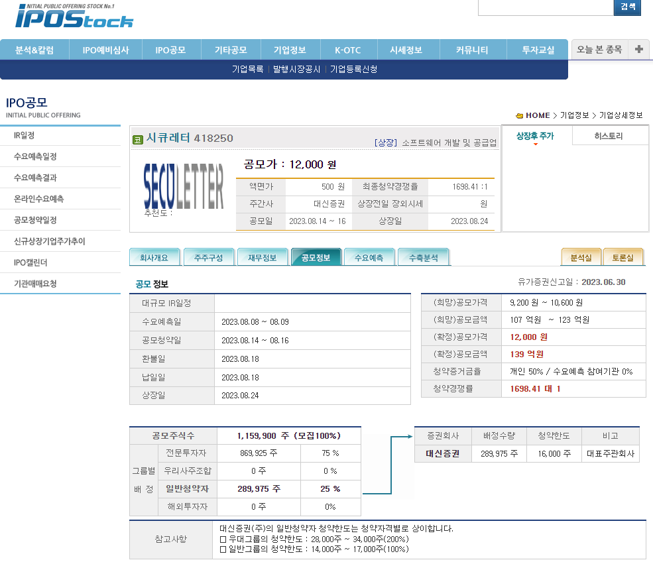The height and width of the screenshot is (564, 653).
Task: Click the IPOStock site logo
Action: coord(74,16)
